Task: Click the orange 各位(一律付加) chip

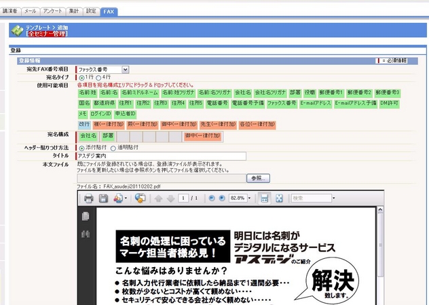Action: point(257,125)
